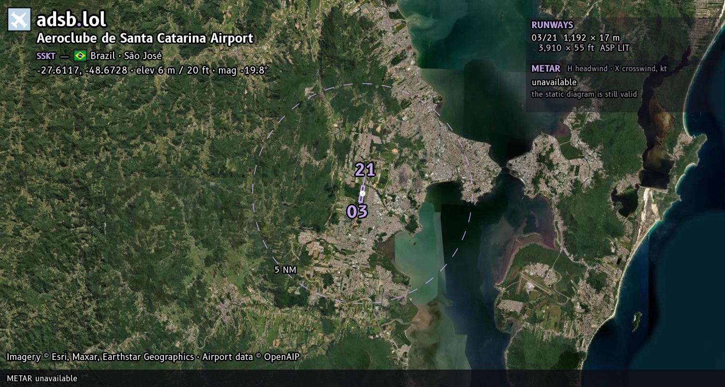The width and height of the screenshot is (725, 387).
Task: Click the runway 03 end label
Action: [x=357, y=211]
